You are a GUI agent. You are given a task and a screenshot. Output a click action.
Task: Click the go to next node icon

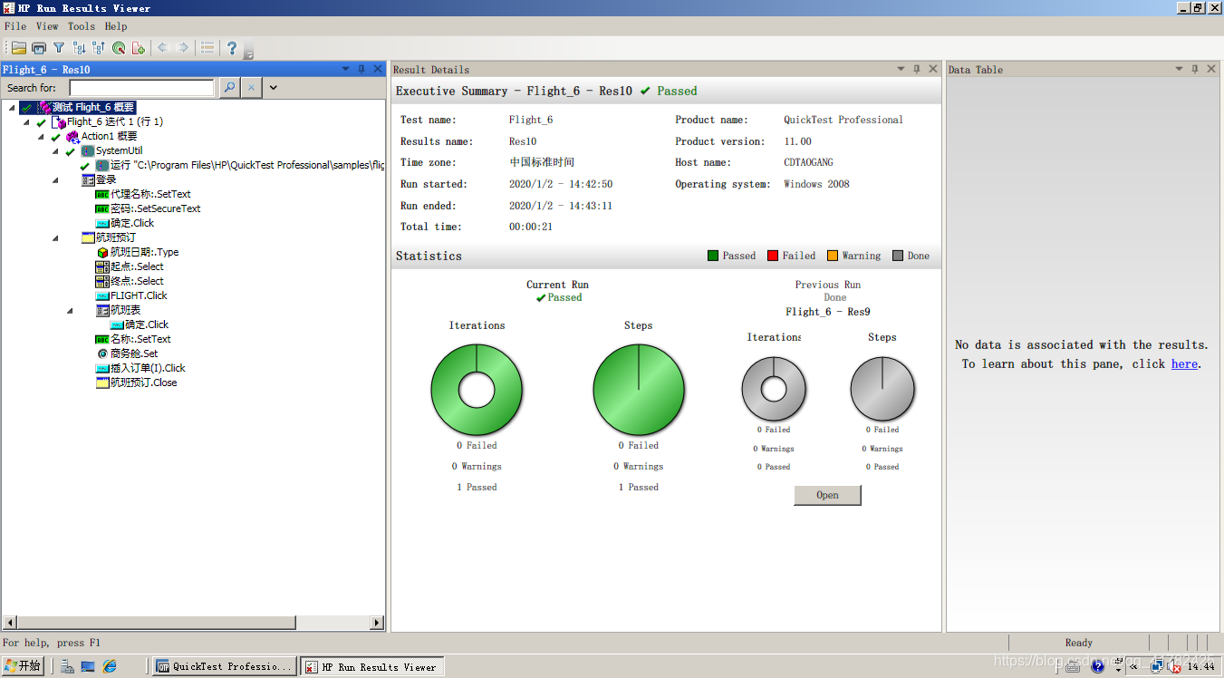pyautogui.click(x=79, y=48)
